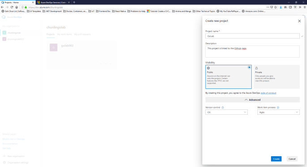This screenshot has height=167, width=307.
Task: Click the Version control help icon
Action: (x=223, y=108)
